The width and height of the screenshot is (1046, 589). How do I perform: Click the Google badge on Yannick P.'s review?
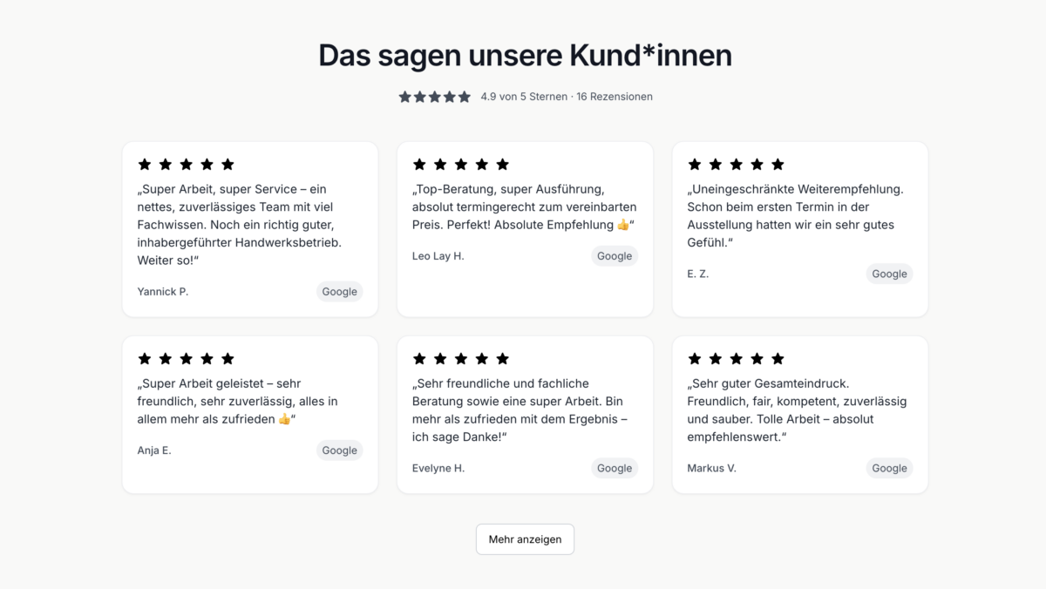click(339, 292)
